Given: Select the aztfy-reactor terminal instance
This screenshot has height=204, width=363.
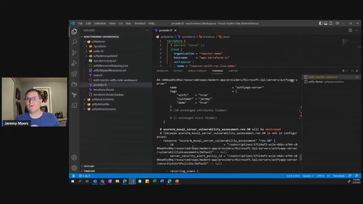Looking at the screenshot, I should pyautogui.click(x=331, y=77).
